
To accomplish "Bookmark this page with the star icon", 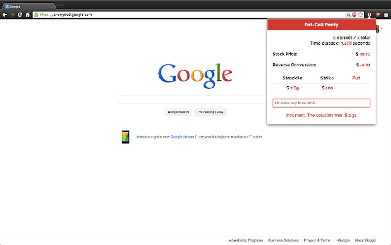I will (x=361, y=15).
